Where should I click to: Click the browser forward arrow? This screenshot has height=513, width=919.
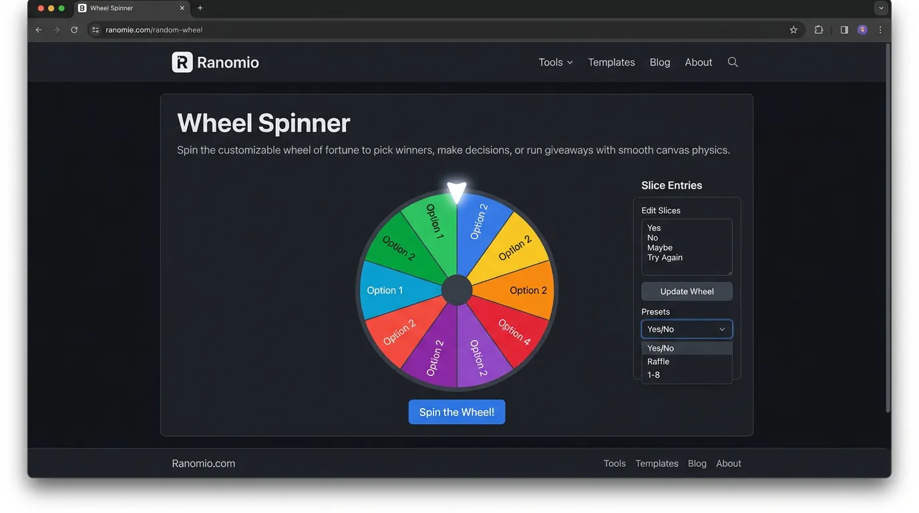pyautogui.click(x=56, y=30)
